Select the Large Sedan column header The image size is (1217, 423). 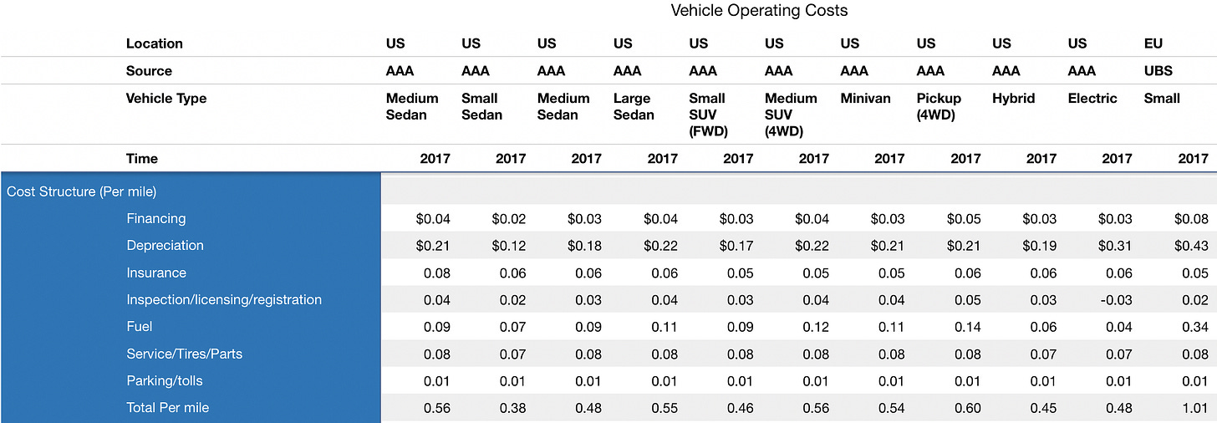634,106
